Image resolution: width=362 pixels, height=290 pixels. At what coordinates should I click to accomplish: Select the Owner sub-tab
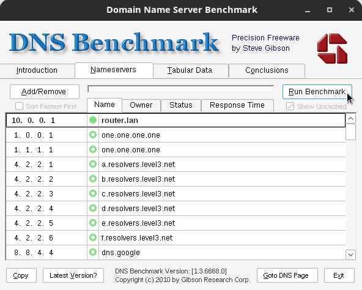pyautogui.click(x=141, y=105)
